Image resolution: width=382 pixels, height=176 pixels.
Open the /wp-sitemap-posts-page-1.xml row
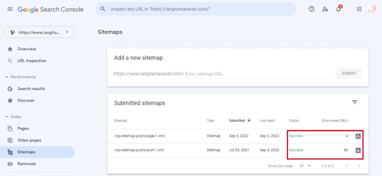[x=238, y=136]
